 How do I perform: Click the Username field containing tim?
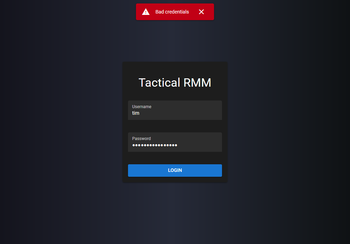click(175, 110)
